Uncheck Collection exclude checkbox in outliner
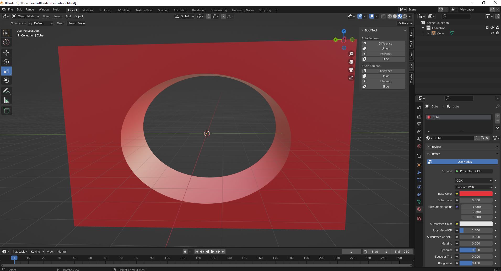The width and height of the screenshot is (501, 271). pos(487,28)
